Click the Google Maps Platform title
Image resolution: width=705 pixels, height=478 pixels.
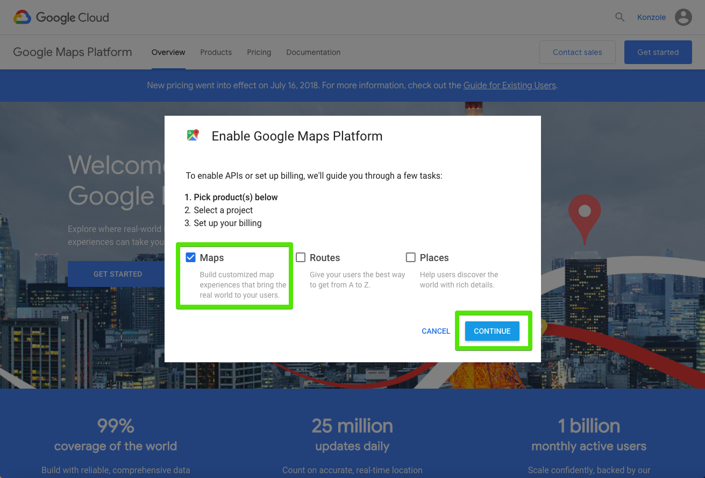73,52
